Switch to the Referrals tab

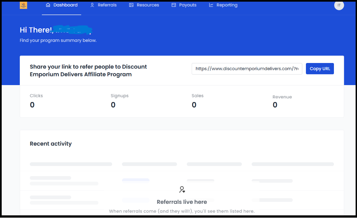tap(104, 5)
